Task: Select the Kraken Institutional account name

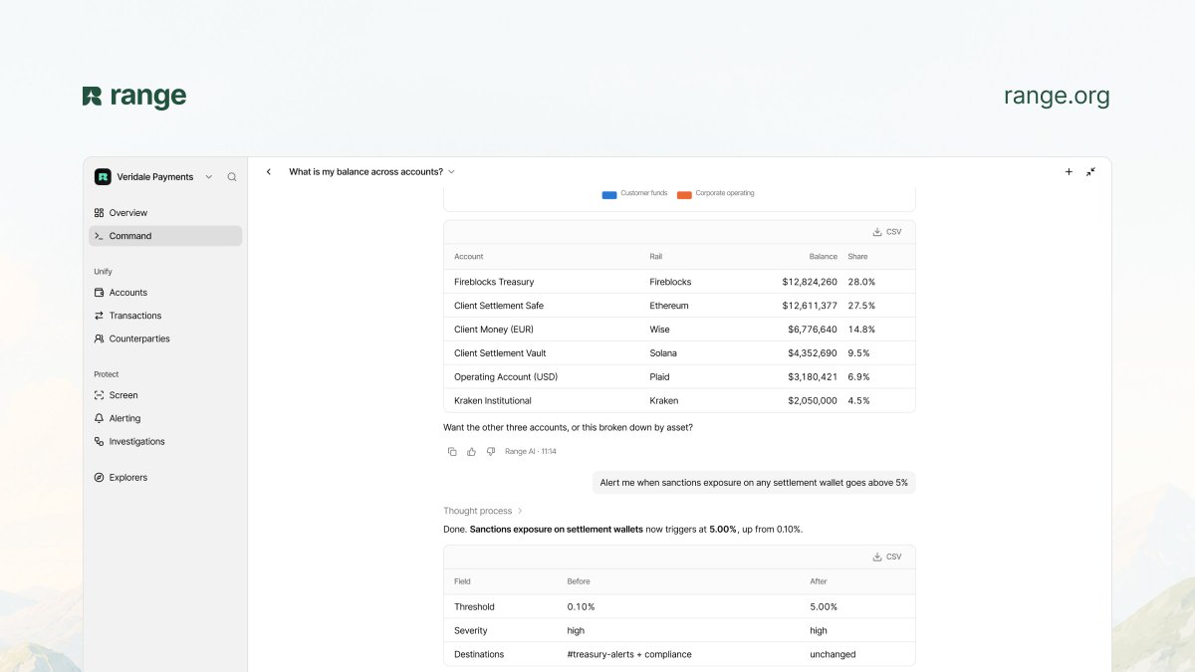Action: click(493, 401)
